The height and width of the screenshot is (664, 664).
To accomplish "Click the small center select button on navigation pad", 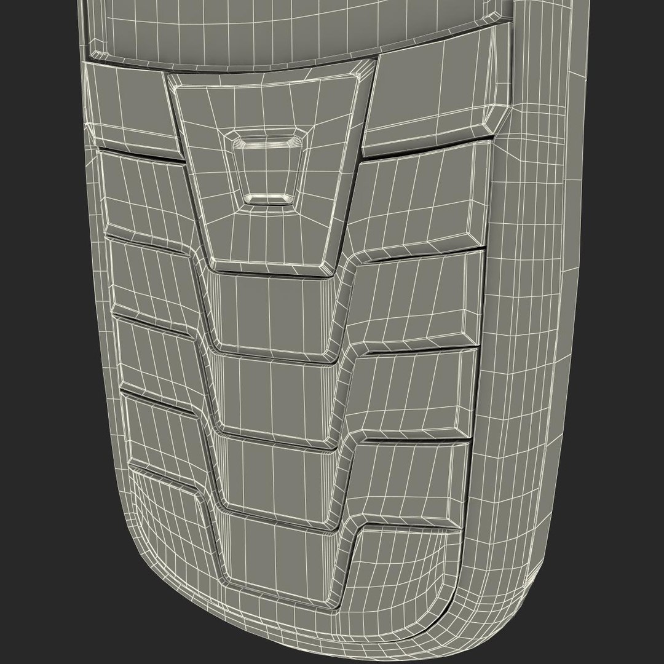I will click(x=267, y=170).
